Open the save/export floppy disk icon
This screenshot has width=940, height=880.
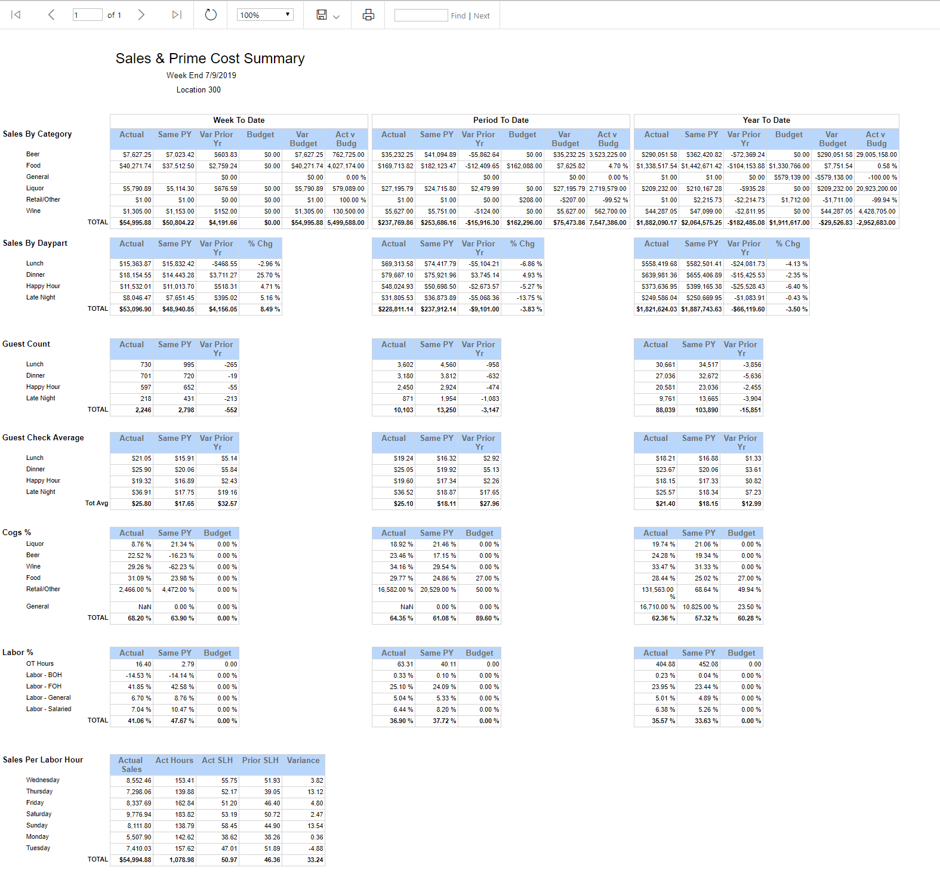point(322,15)
